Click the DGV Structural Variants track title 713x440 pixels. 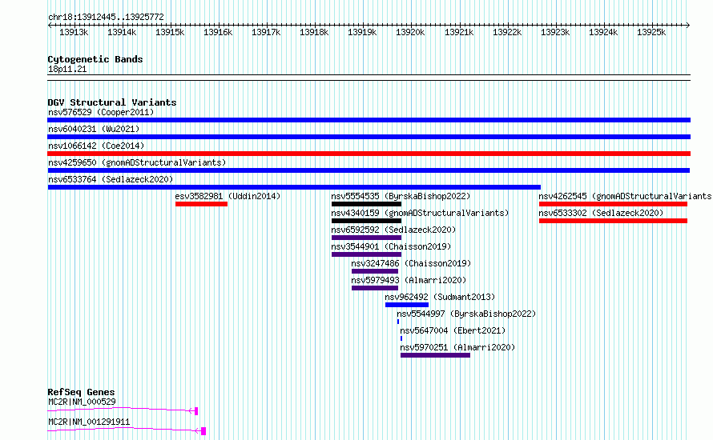[112, 102]
